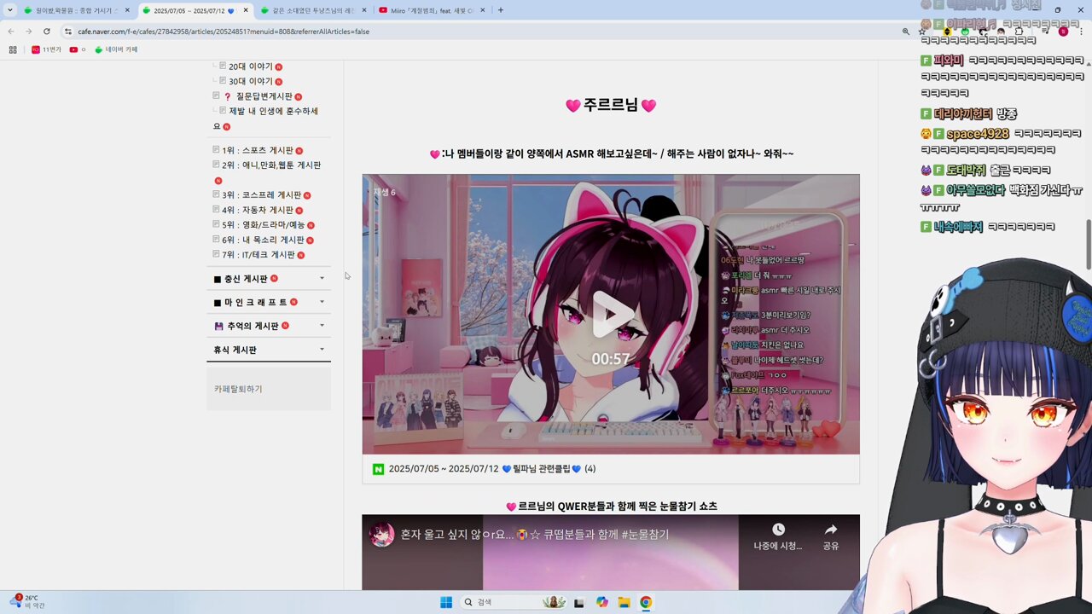
Task: Open 2위 : 애니,만화,웹툰 게시판
Action: pyautogui.click(x=270, y=165)
